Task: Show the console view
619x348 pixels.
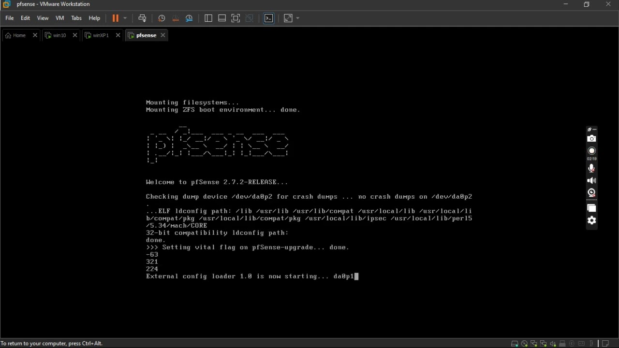Action: 269,18
